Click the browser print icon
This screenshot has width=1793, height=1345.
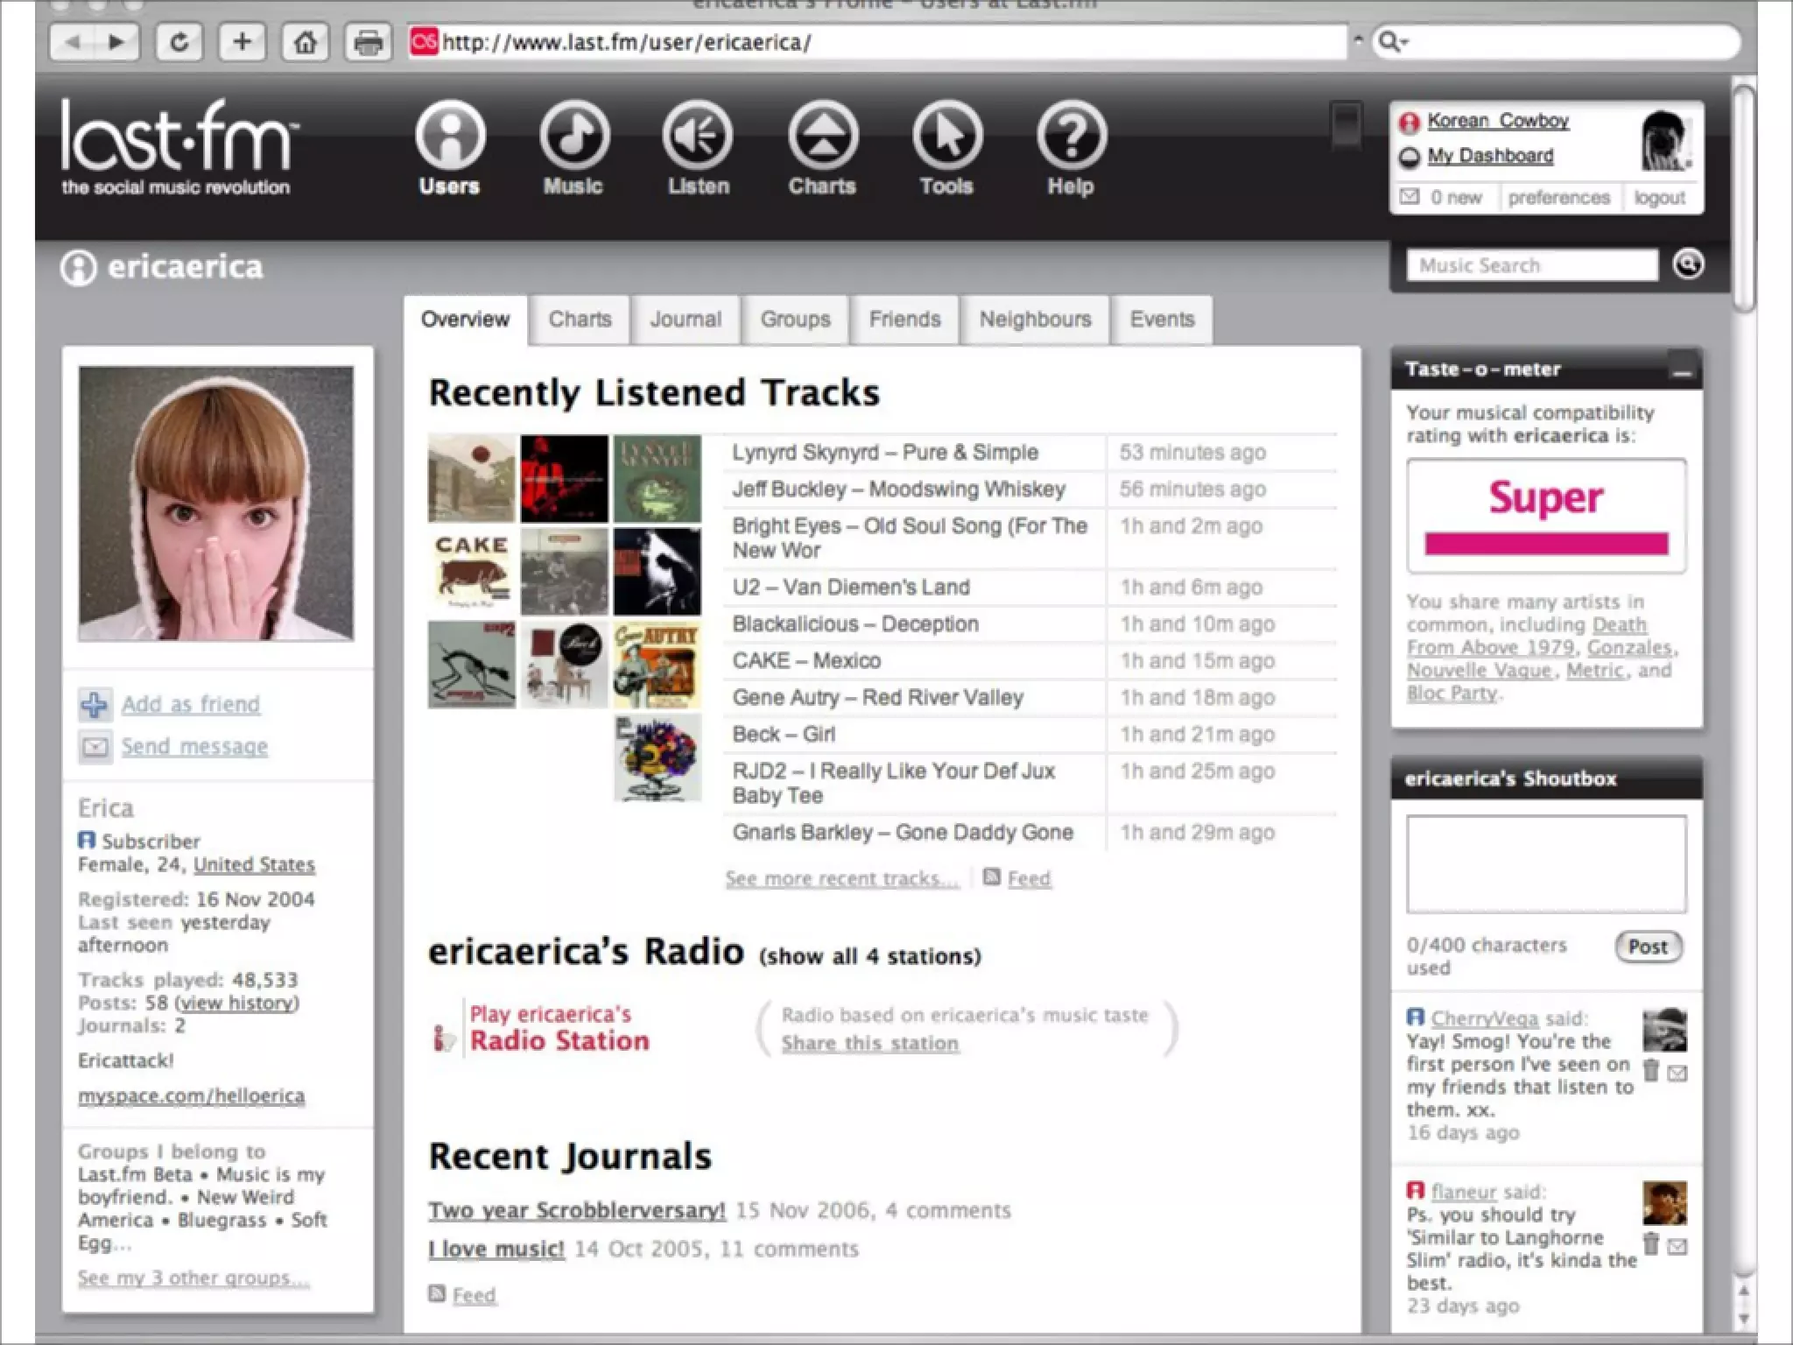coord(368,42)
